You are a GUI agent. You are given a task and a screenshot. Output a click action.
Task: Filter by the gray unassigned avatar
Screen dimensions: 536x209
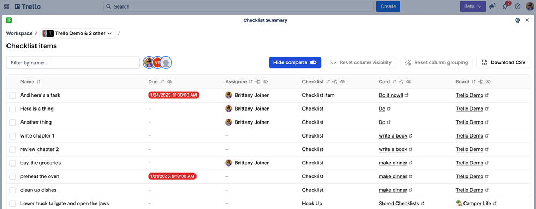coord(166,63)
